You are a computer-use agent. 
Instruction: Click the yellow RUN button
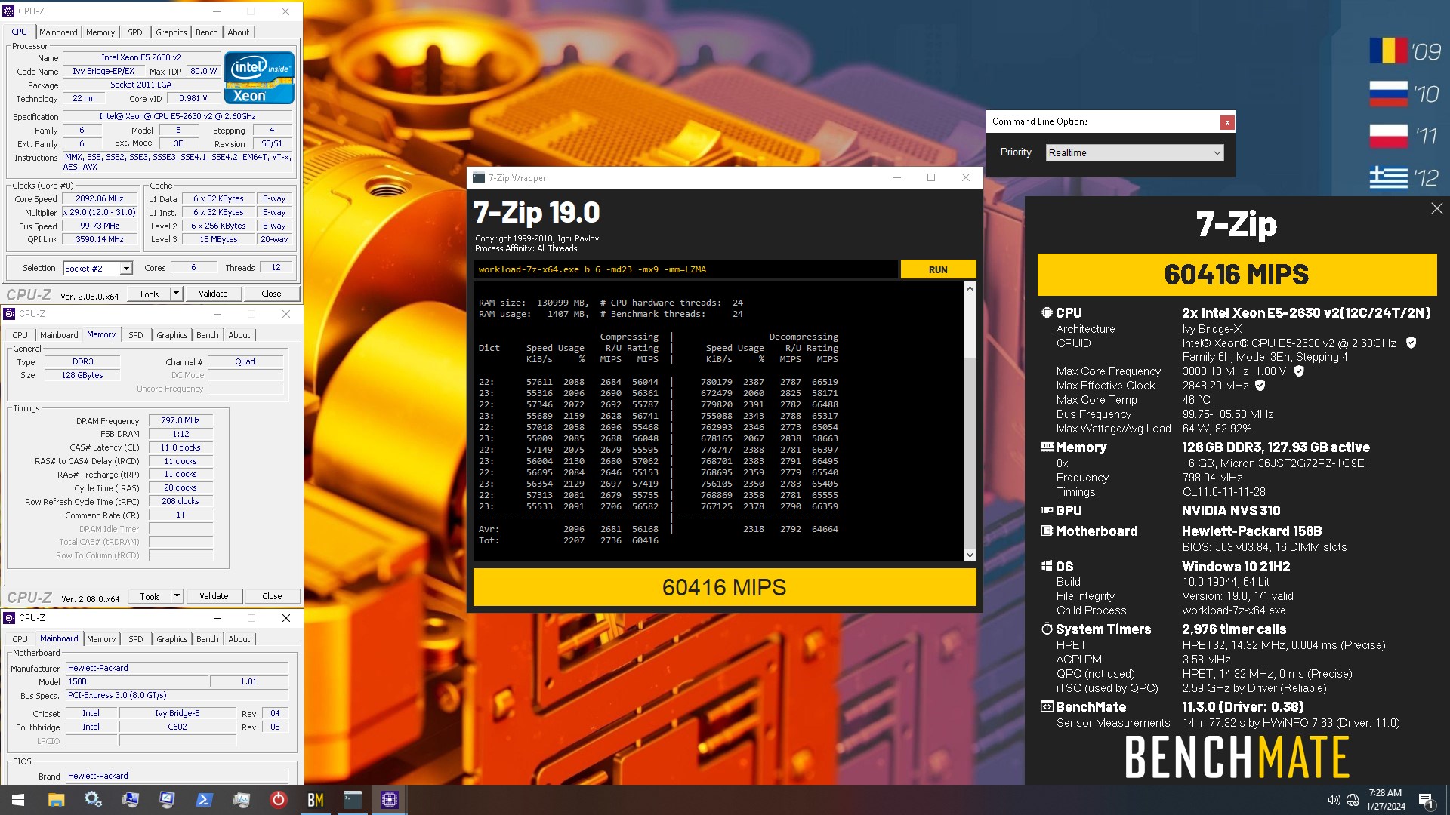pos(938,269)
